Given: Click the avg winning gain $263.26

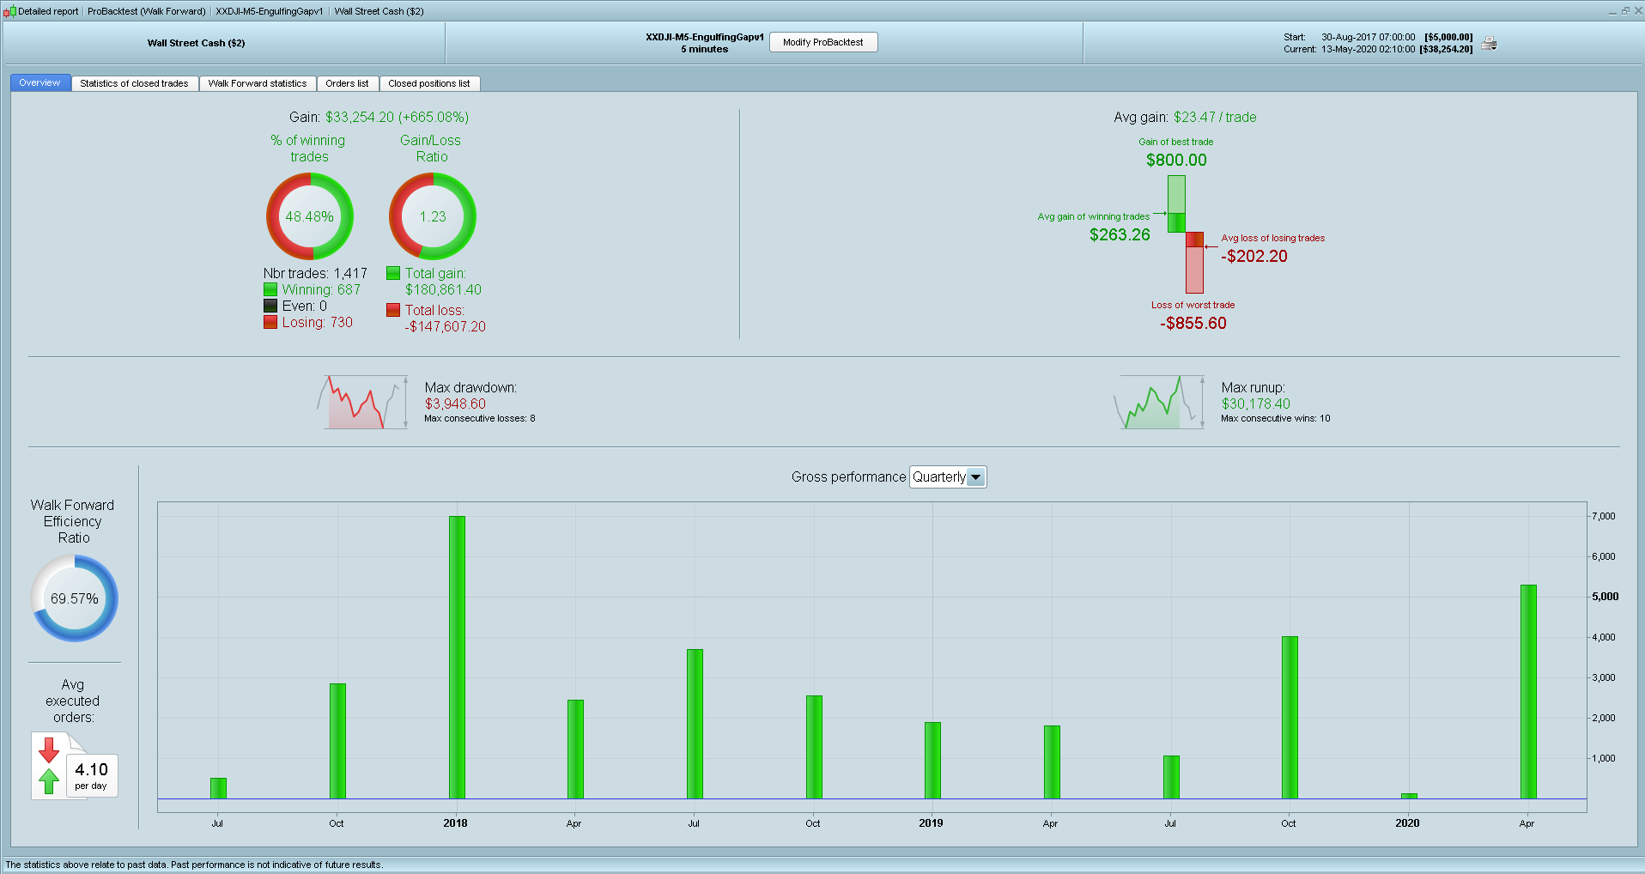Looking at the screenshot, I should (x=1120, y=235).
